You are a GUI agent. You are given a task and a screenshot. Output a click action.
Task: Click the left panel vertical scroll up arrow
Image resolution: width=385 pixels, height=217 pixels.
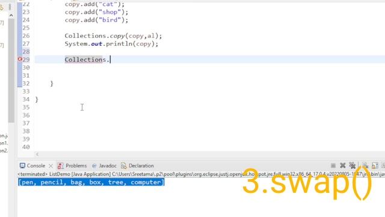pos(11,16)
